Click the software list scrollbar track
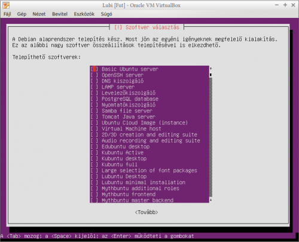 (210, 137)
